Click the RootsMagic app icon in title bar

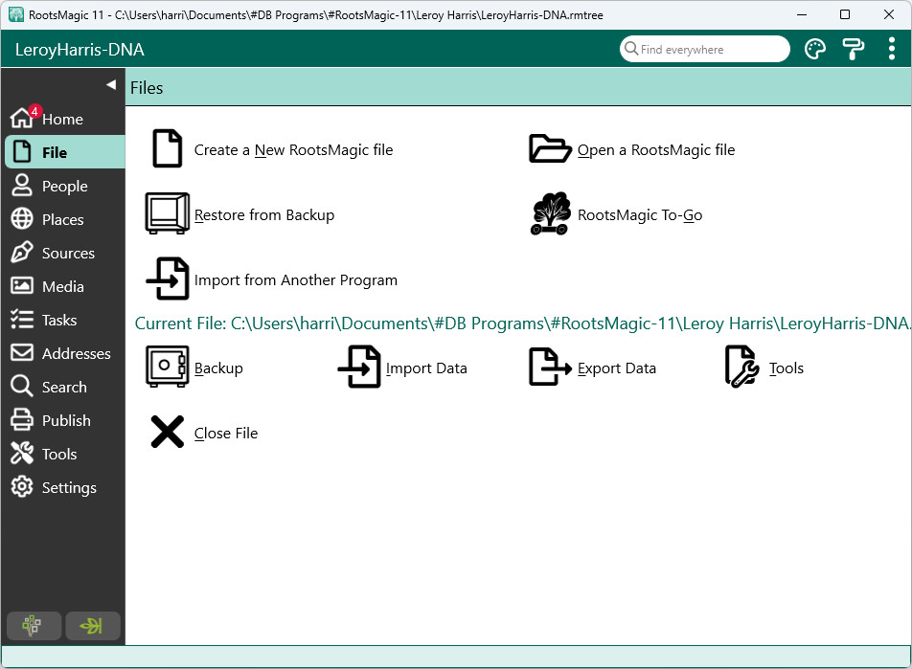pyautogui.click(x=15, y=14)
